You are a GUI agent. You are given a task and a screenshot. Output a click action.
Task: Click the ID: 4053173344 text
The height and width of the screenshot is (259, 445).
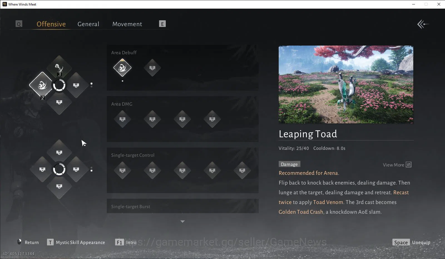19,254
